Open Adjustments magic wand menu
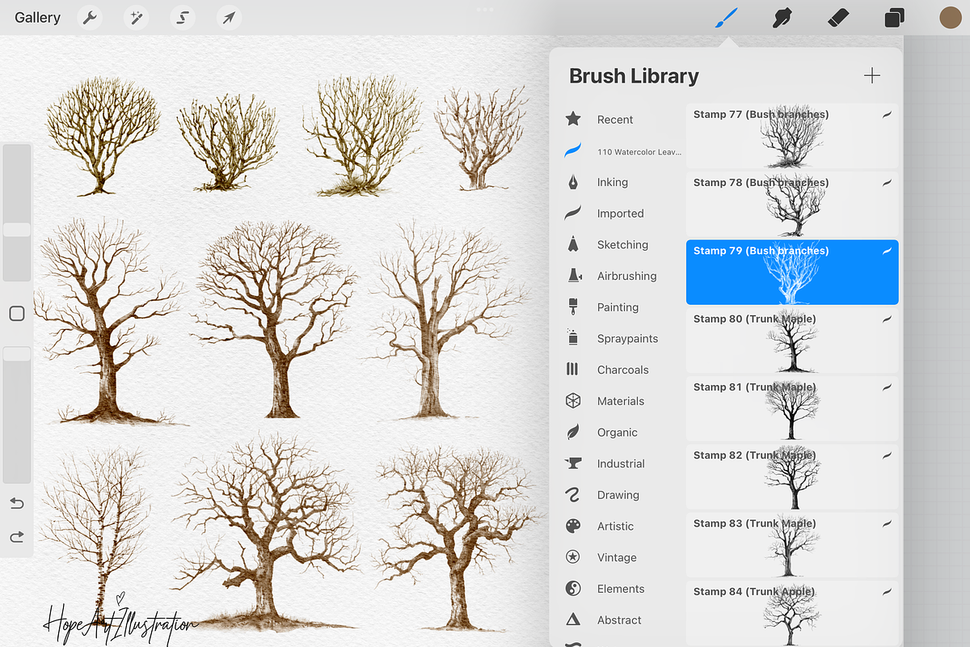 136,18
